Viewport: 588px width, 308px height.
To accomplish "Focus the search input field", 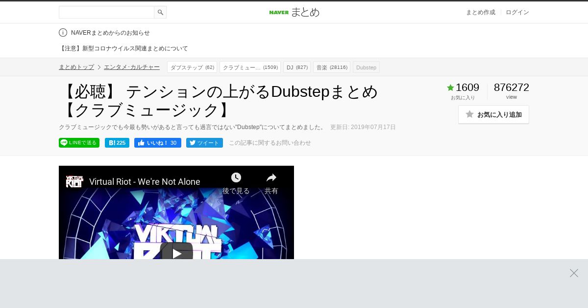I will click(106, 12).
